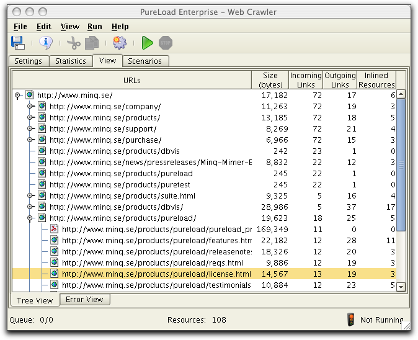Image resolution: width=418 pixels, height=340 pixels.
Task: Click the 169,349 size value
Action: [x=272, y=229]
